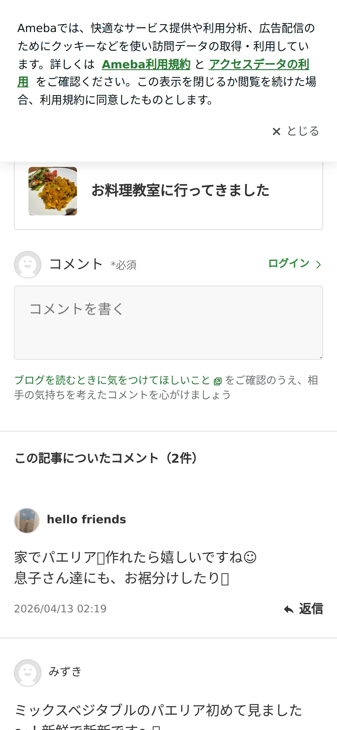Click 返信 to reply to hello friends
The height and width of the screenshot is (730, 337).
coord(311,609)
